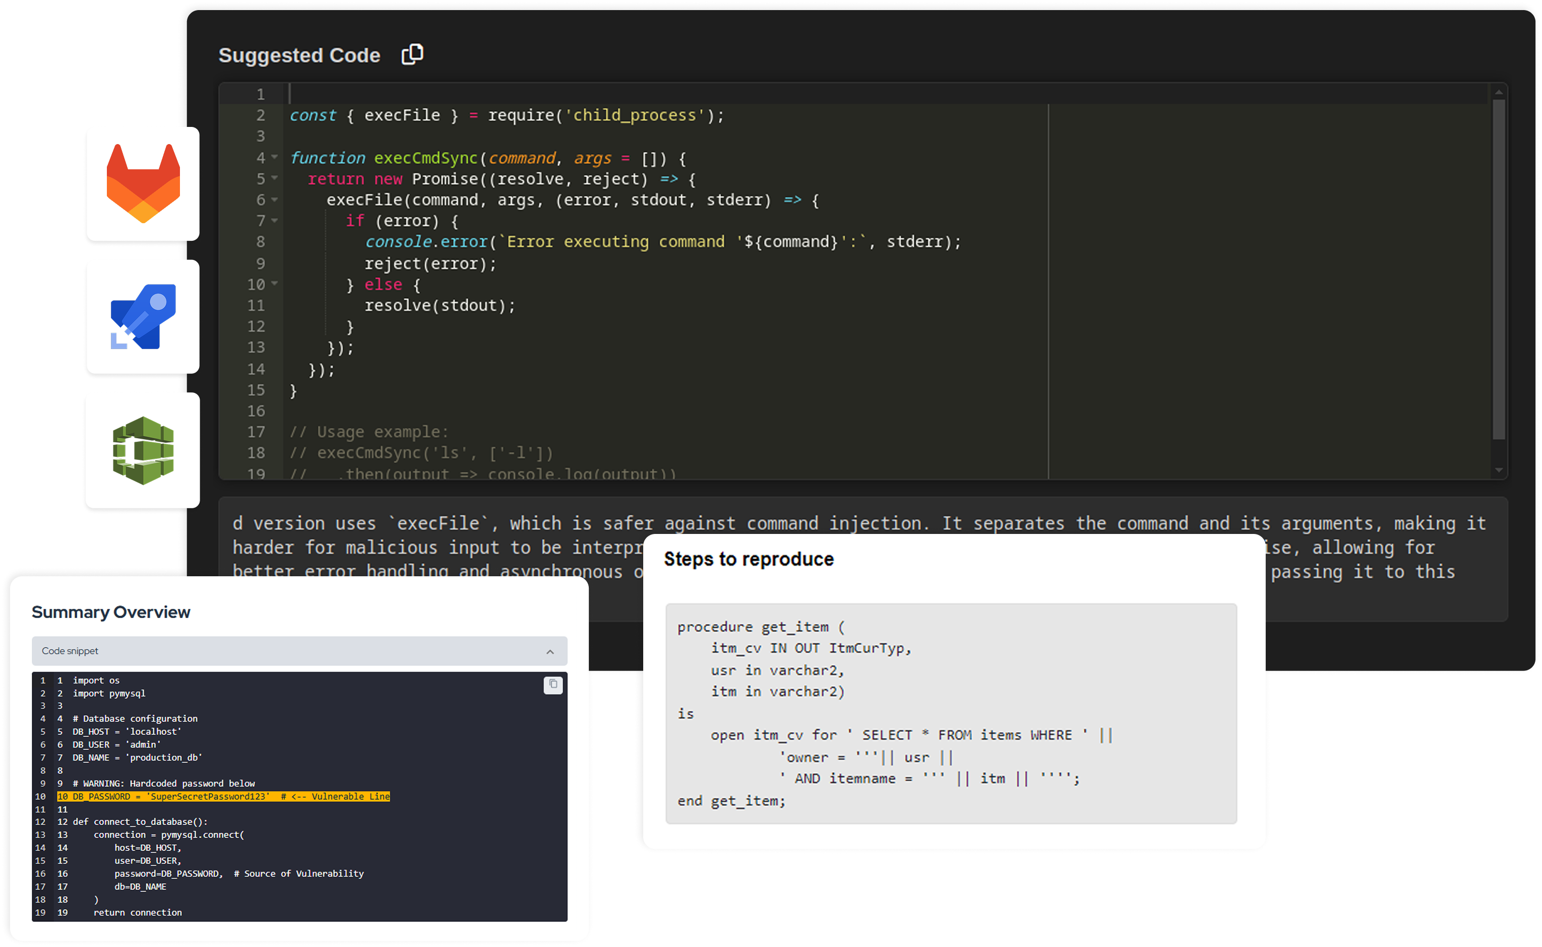
Task: Click the 'open itm_cv for' SELECT line
Action: (912, 735)
